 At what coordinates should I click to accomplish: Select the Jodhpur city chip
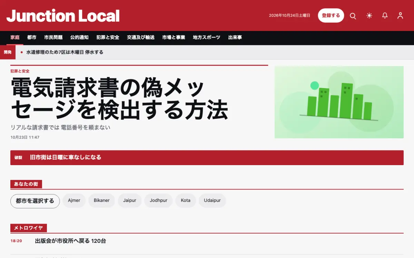tap(159, 201)
